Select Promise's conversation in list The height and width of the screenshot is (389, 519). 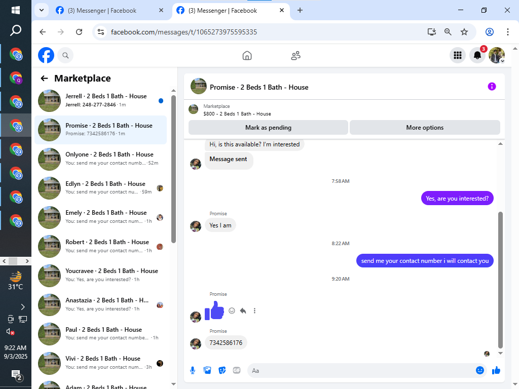click(101, 129)
